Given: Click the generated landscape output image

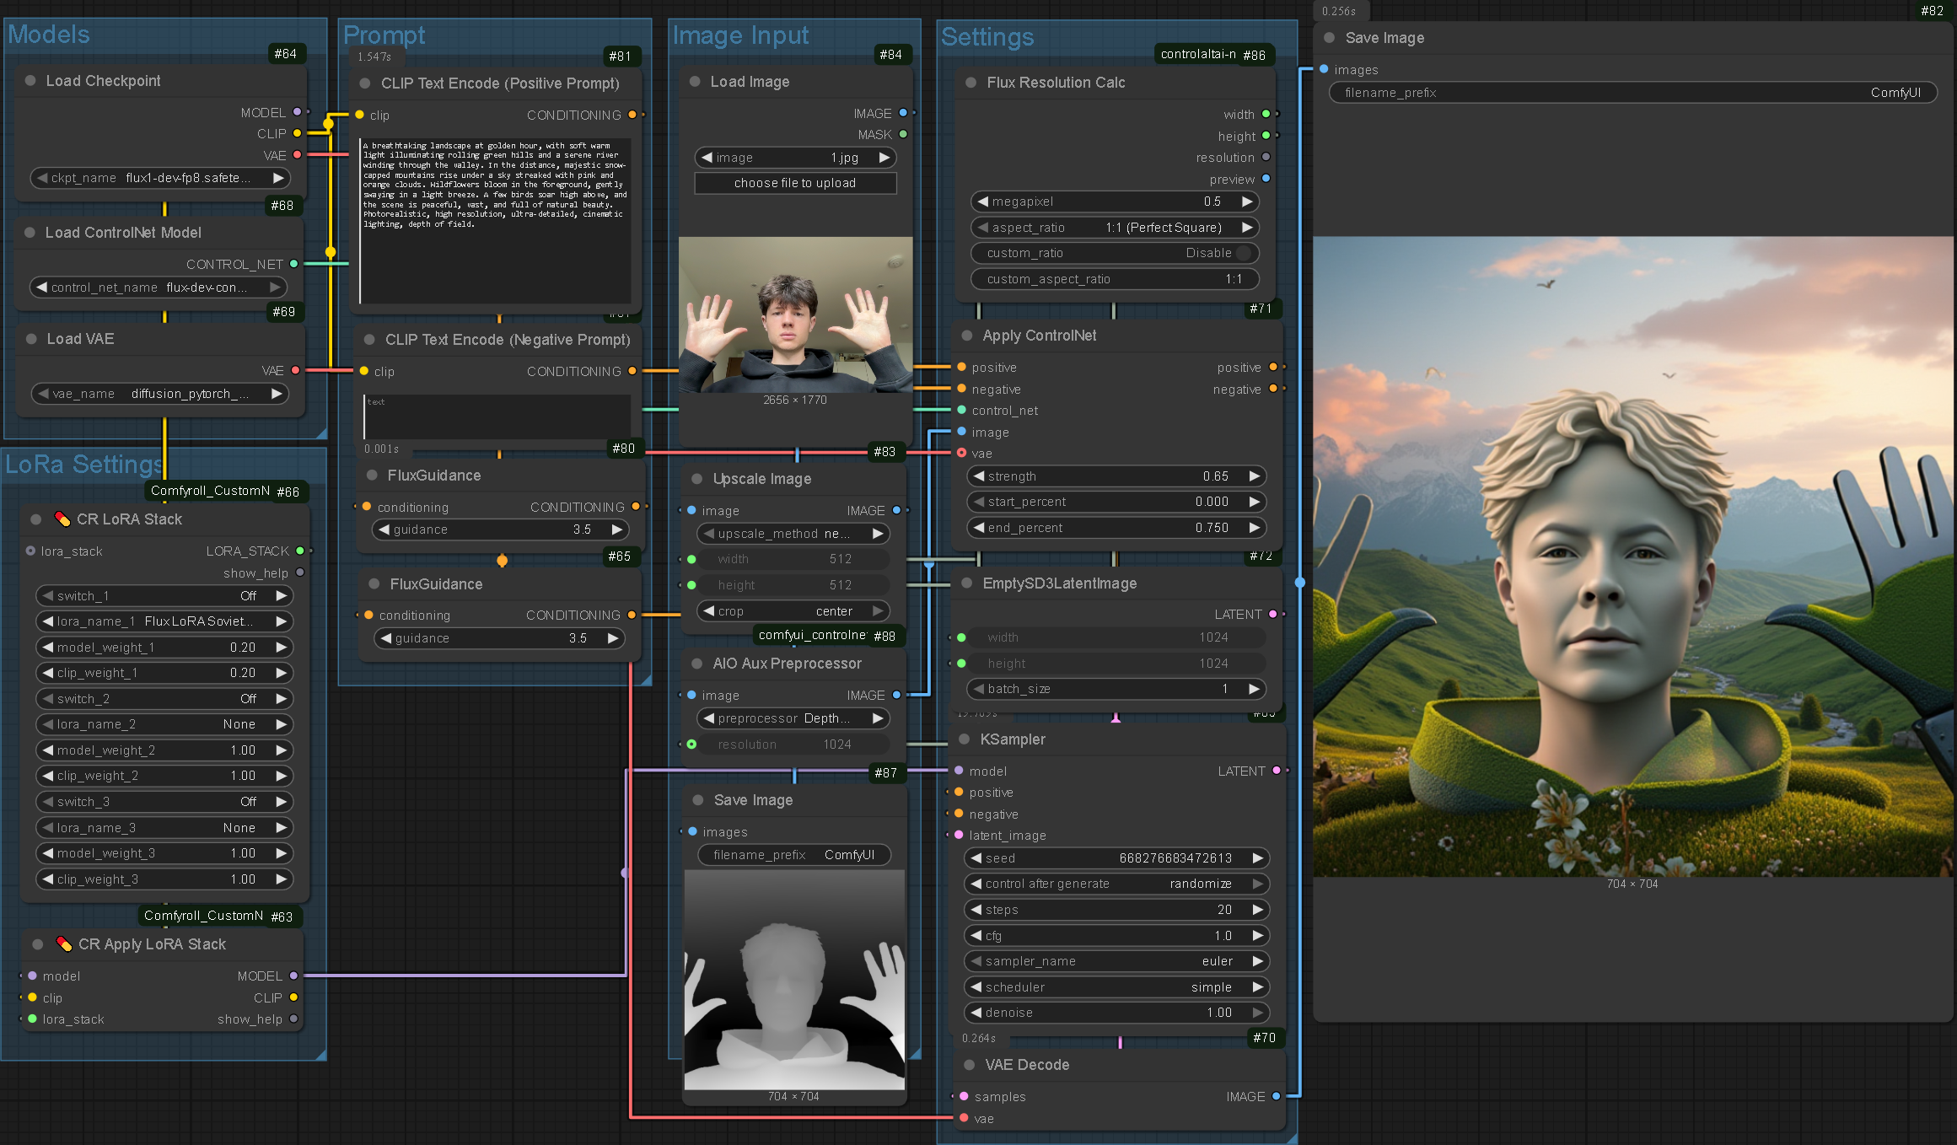Looking at the screenshot, I should 1633,556.
